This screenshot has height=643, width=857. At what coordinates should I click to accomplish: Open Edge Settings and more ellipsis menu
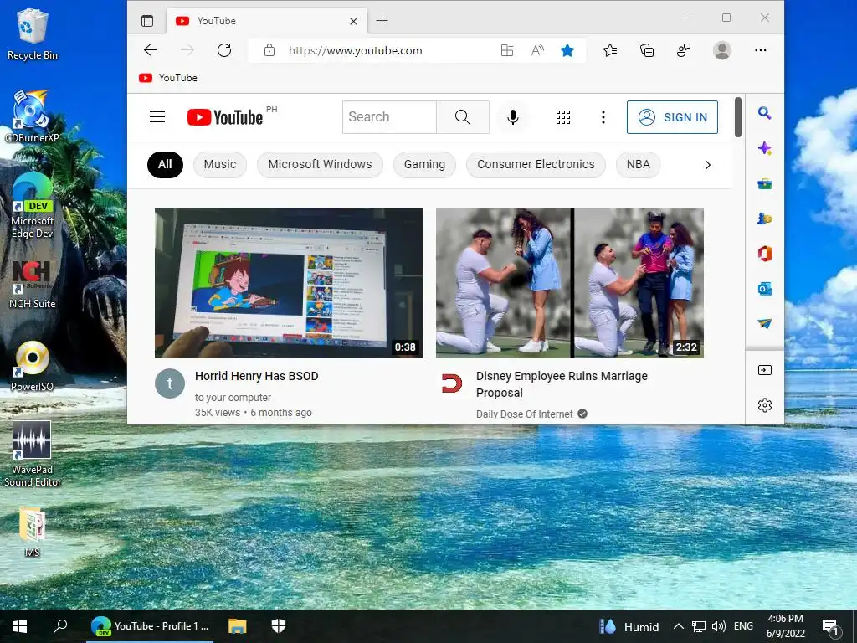(x=760, y=50)
